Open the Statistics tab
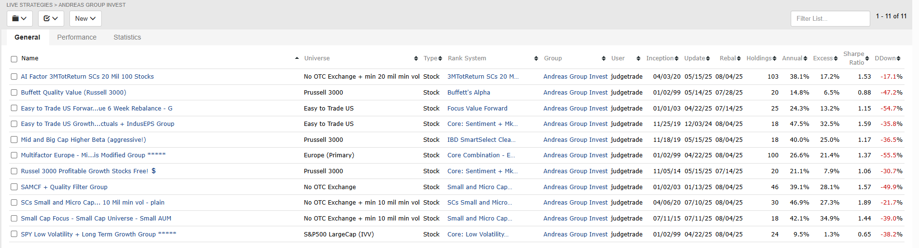The width and height of the screenshot is (919, 248). pyautogui.click(x=127, y=37)
